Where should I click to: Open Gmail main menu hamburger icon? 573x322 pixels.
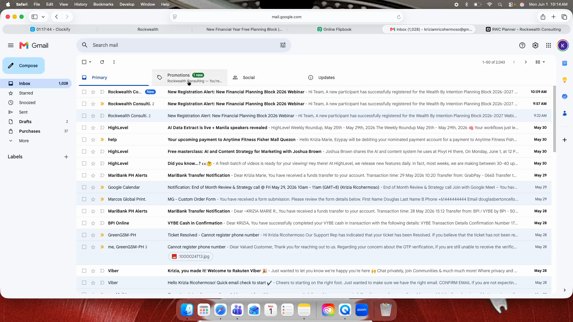coord(11,45)
